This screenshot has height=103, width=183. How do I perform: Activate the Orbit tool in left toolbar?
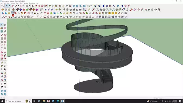[2, 73]
